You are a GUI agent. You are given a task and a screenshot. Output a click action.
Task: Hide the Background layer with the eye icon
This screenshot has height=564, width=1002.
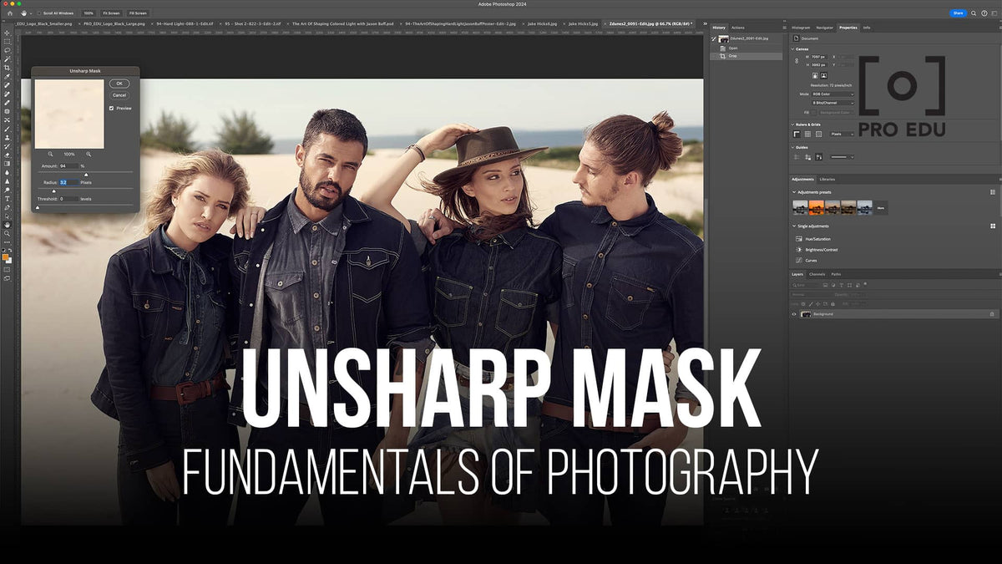coord(794,314)
